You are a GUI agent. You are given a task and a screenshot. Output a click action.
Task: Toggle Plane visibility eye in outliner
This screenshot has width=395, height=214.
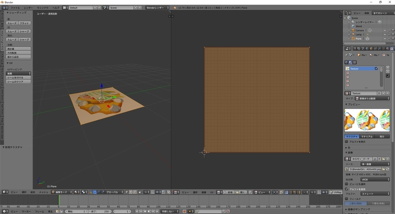tap(385, 39)
